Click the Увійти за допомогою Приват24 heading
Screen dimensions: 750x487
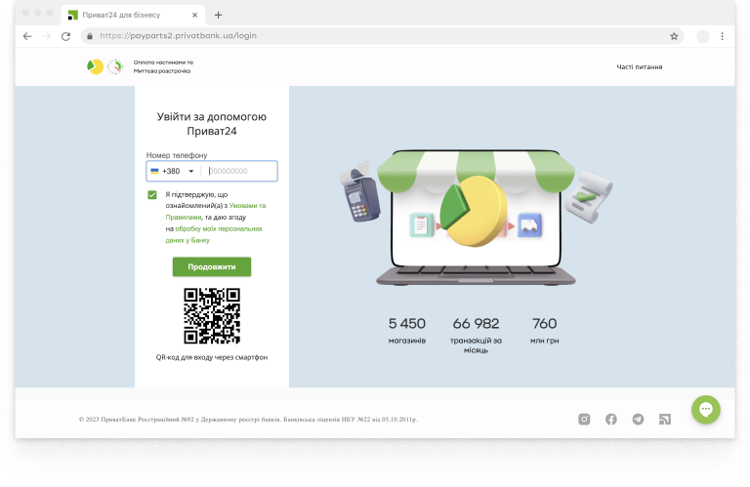(x=211, y=124)
